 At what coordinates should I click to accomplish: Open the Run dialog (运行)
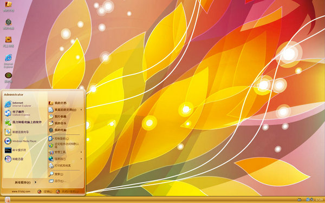click(x=57, y=181)
